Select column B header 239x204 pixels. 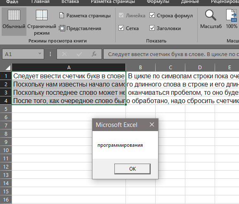coord(140,68)
